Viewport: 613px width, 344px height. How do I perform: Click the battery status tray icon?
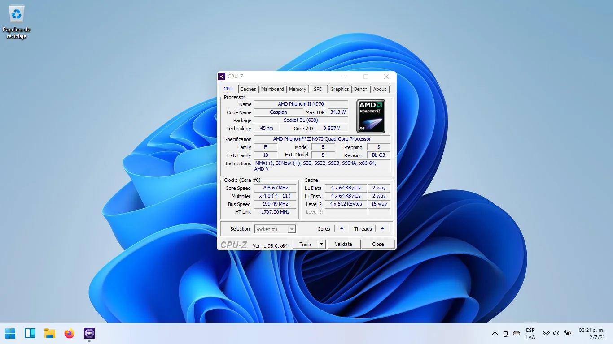pyautogui.click(x=568, y=333)
